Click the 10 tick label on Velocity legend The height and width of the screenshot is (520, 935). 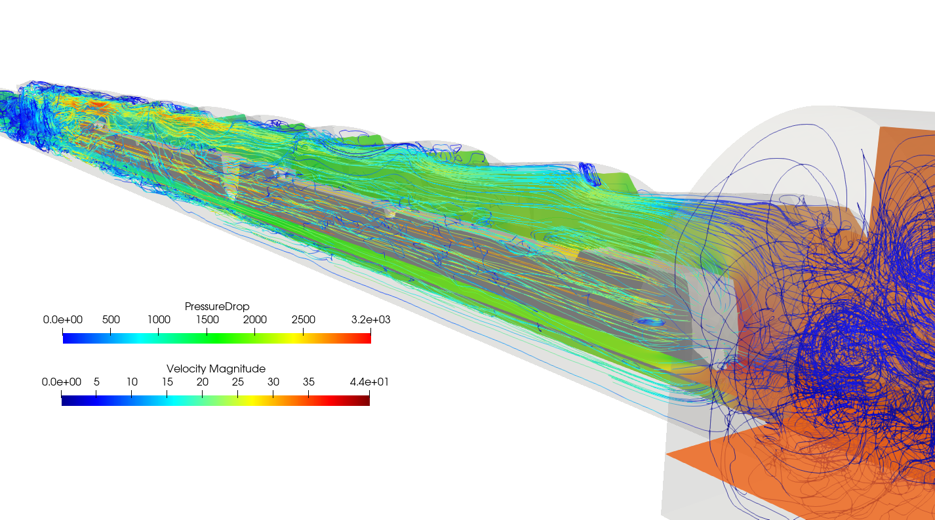pos(132,382)
